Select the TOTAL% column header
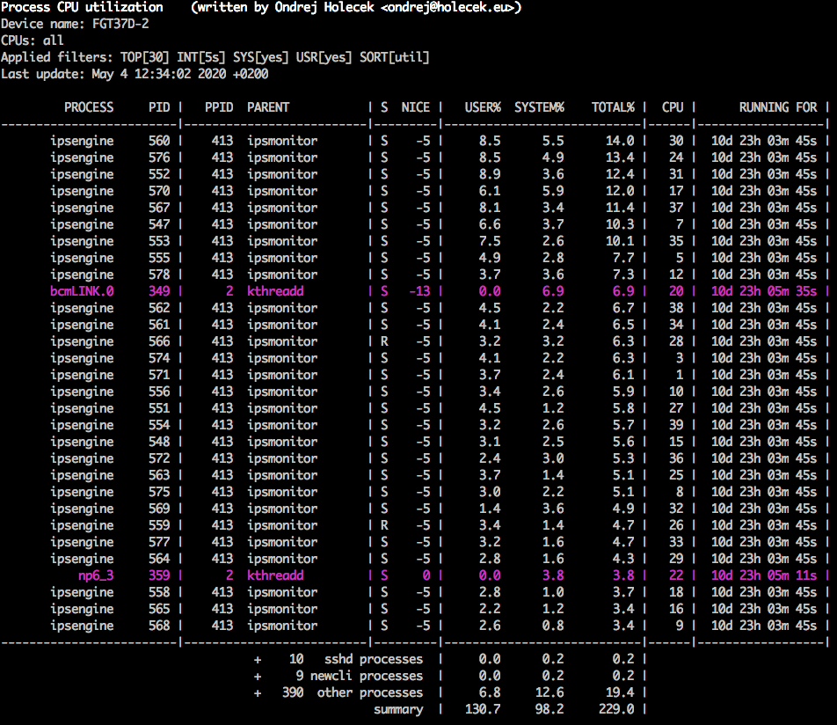The width and height of the screenshot is (837, 725). coord(613,107)
